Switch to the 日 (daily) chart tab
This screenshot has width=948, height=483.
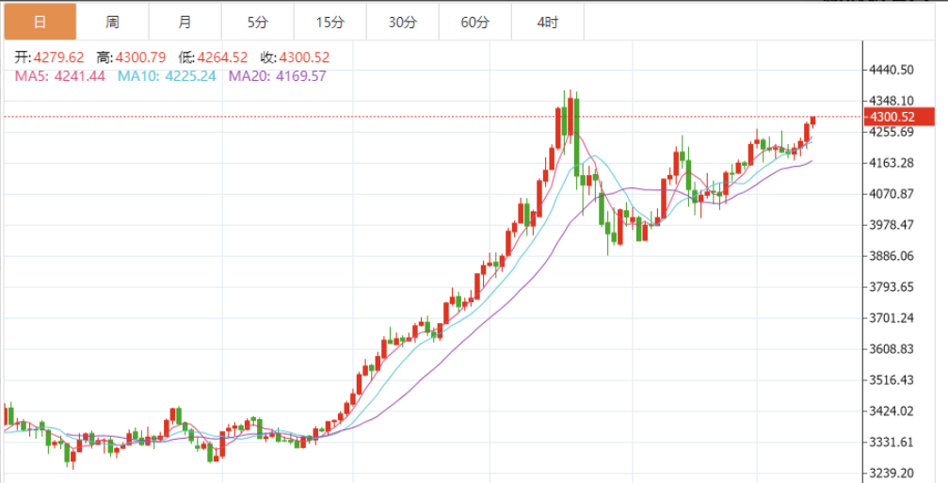click(39, 22)
